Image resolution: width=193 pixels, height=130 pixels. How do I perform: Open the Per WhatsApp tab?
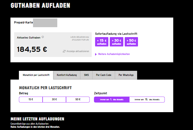click(x=126, y=75)
